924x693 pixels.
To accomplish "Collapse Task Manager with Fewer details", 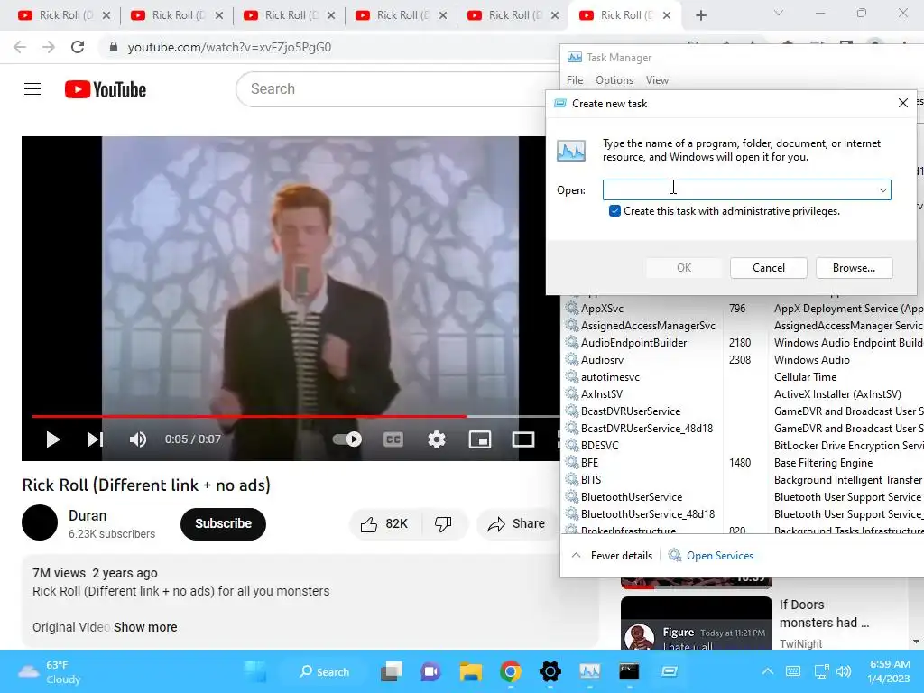I will tap(613, 556).
